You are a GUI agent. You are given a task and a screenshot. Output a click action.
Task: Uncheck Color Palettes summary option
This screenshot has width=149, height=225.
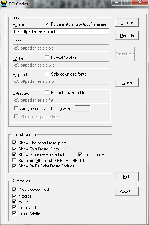(x=14, y=213)
